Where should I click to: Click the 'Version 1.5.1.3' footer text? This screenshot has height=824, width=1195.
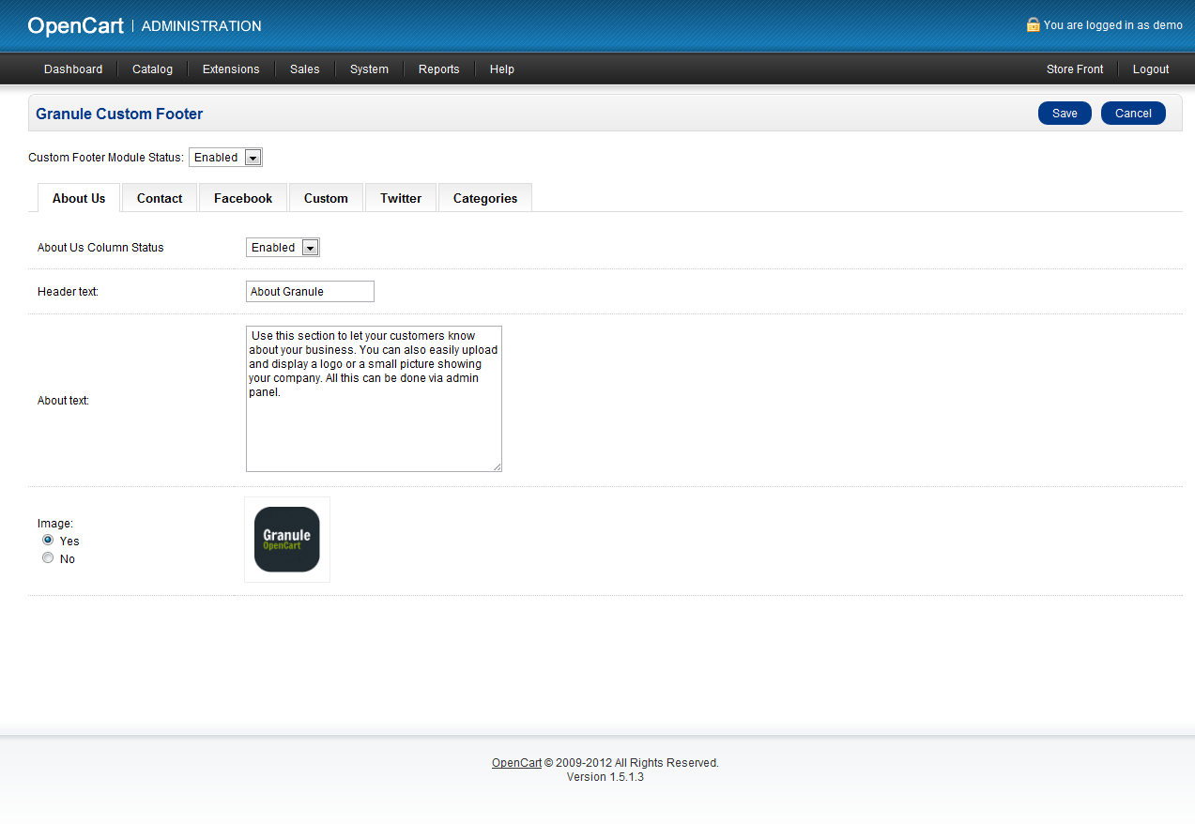tap(605, 777)
